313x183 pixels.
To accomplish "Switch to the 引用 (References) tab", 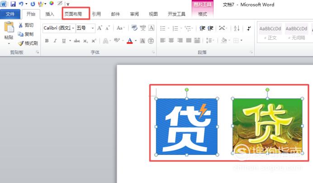I will point(97,14).
